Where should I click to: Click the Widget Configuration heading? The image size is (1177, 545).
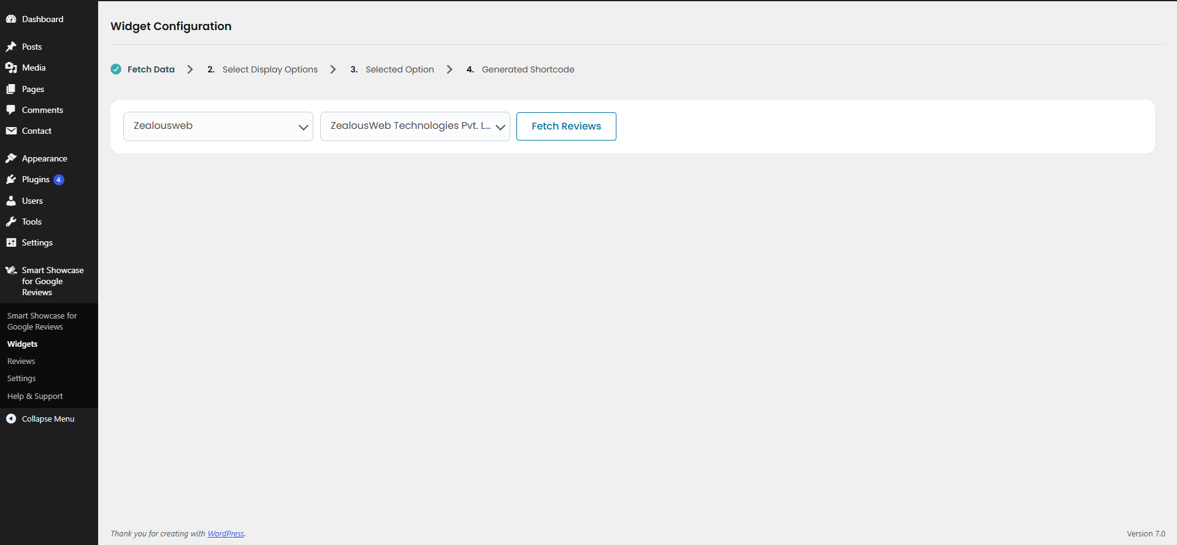171,26
